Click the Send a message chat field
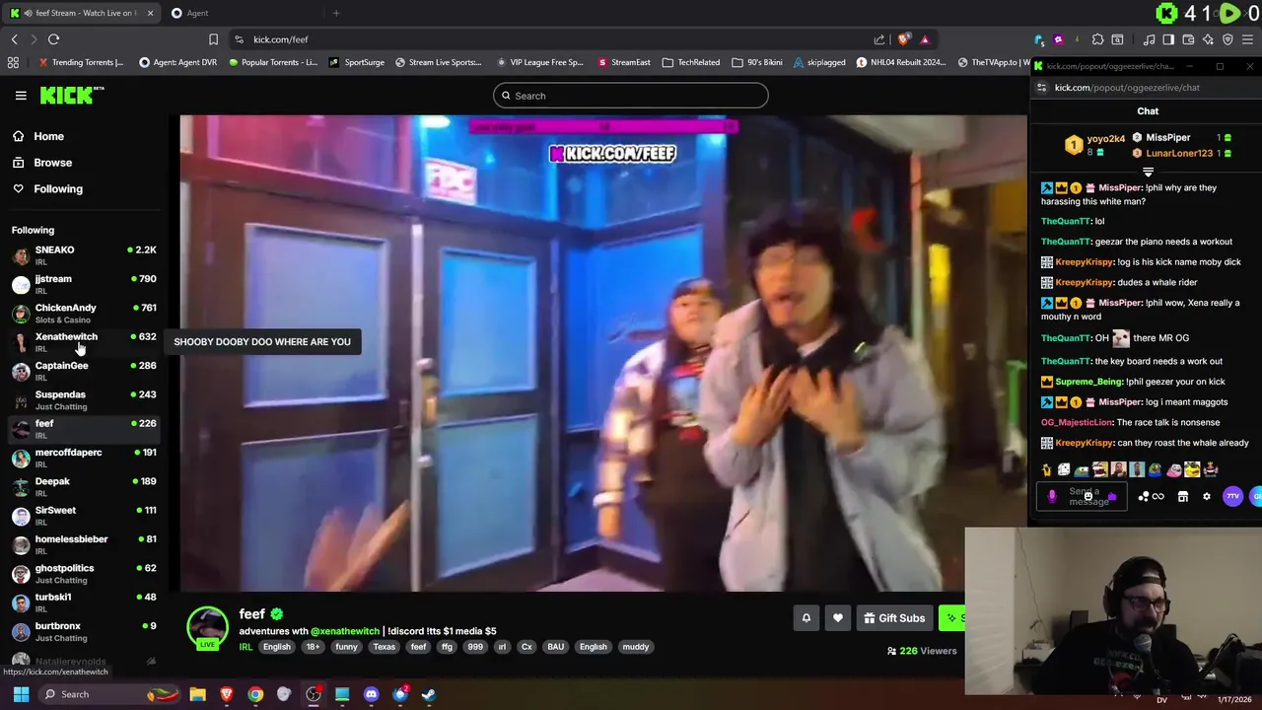Viewport: 1262px width, 710px height. (x=1082, y=497)
